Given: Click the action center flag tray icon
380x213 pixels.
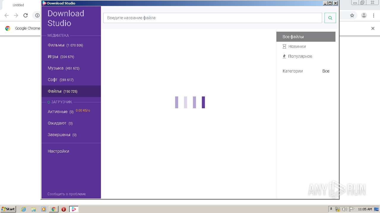Looking at the screenshot, I should pos(352,209).
